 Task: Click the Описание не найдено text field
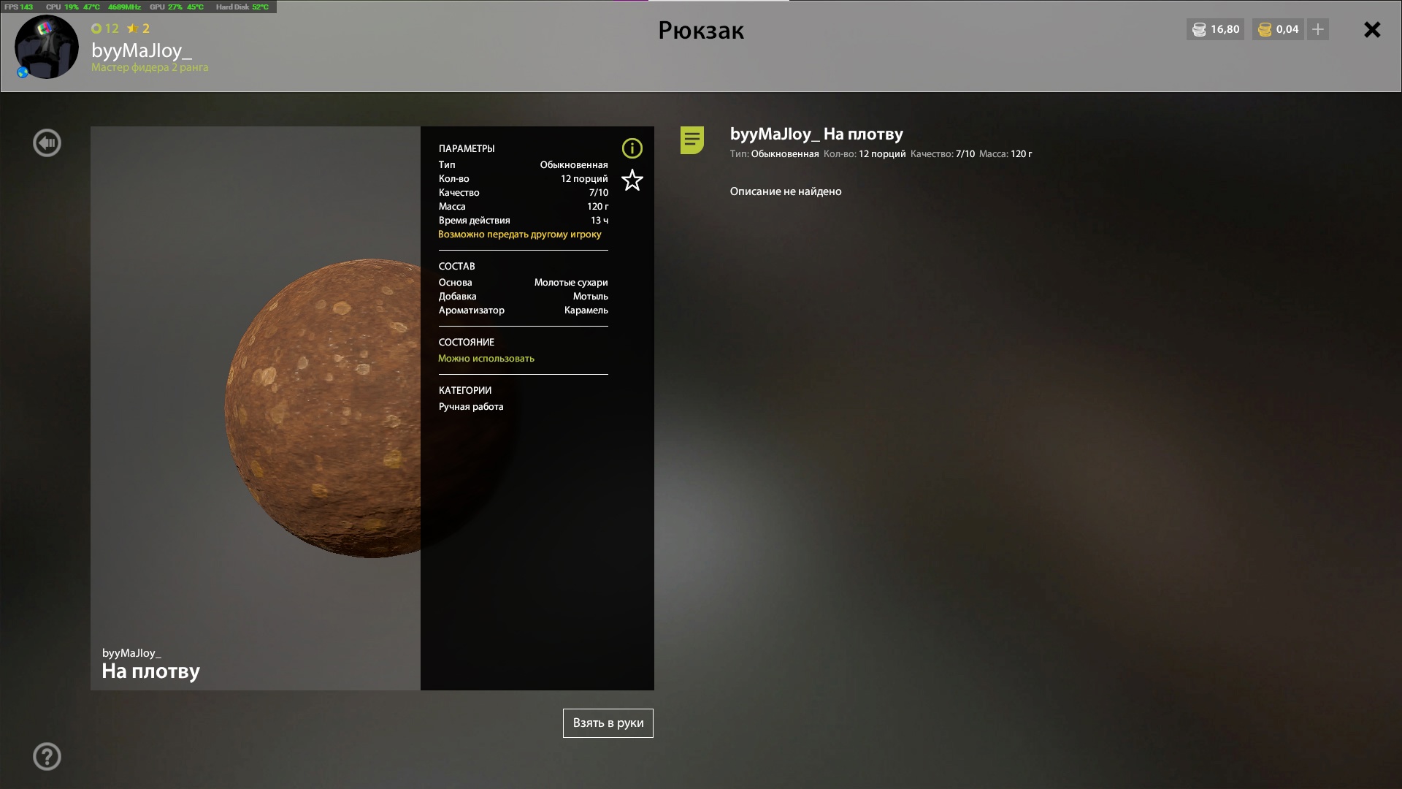[785, 191]
